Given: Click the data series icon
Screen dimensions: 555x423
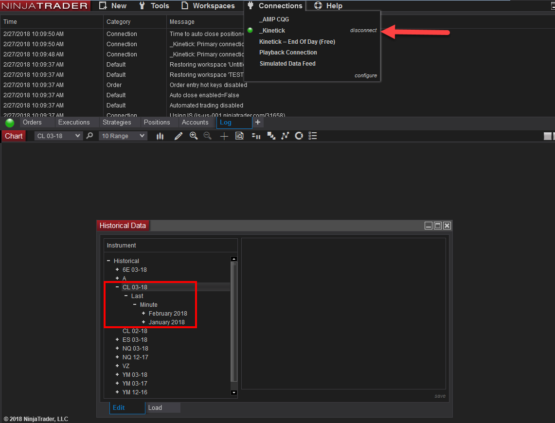Looking at the screenshot, I should 271,136.
